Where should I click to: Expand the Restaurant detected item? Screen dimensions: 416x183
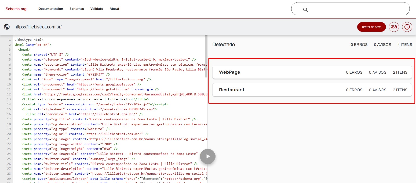312,90
